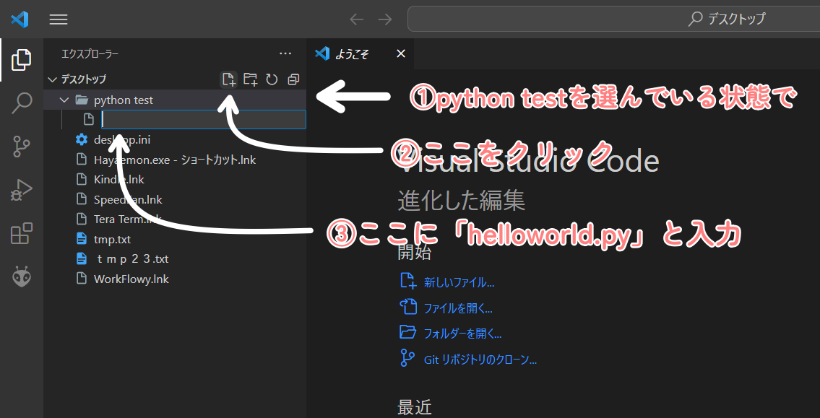Screen dimensions: 820x418
Task: Click the forward navigation arrow
Action: click(x=384, y=19)
